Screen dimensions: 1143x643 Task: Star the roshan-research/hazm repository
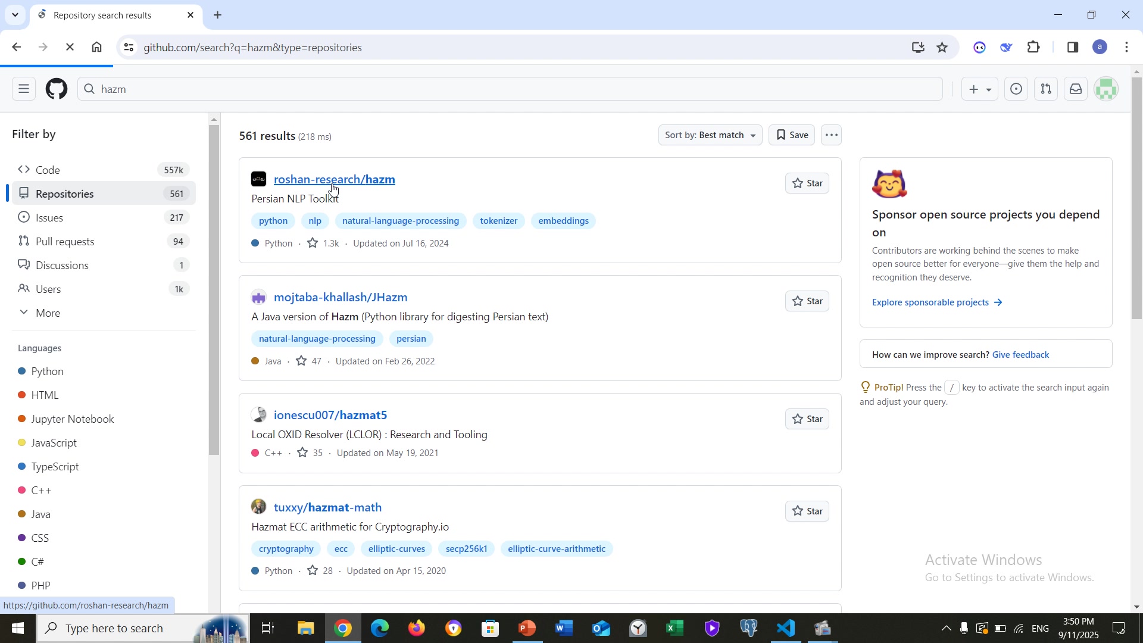[807, 183]
